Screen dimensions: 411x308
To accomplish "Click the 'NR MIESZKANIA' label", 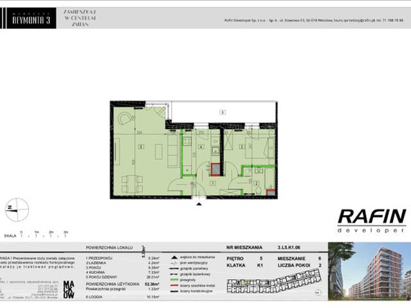I will point(244,248).
